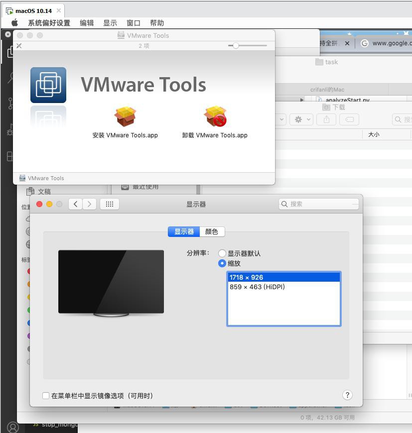Screen dimensions: 412x433
Task: Click the customize toolbar icon in VMware Tools window
Action: point(19,46)
